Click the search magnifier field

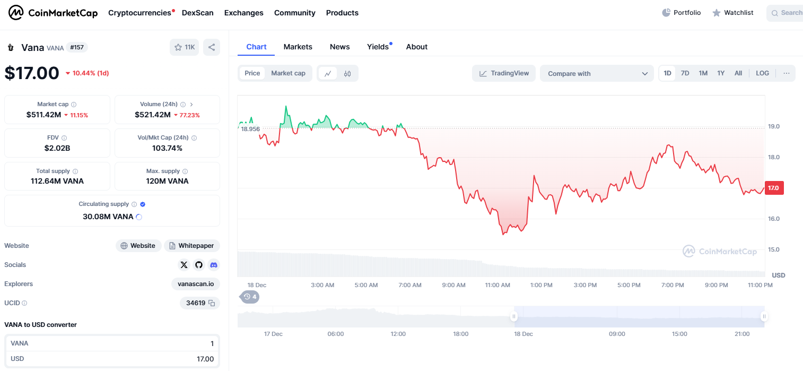coord(785,13)
